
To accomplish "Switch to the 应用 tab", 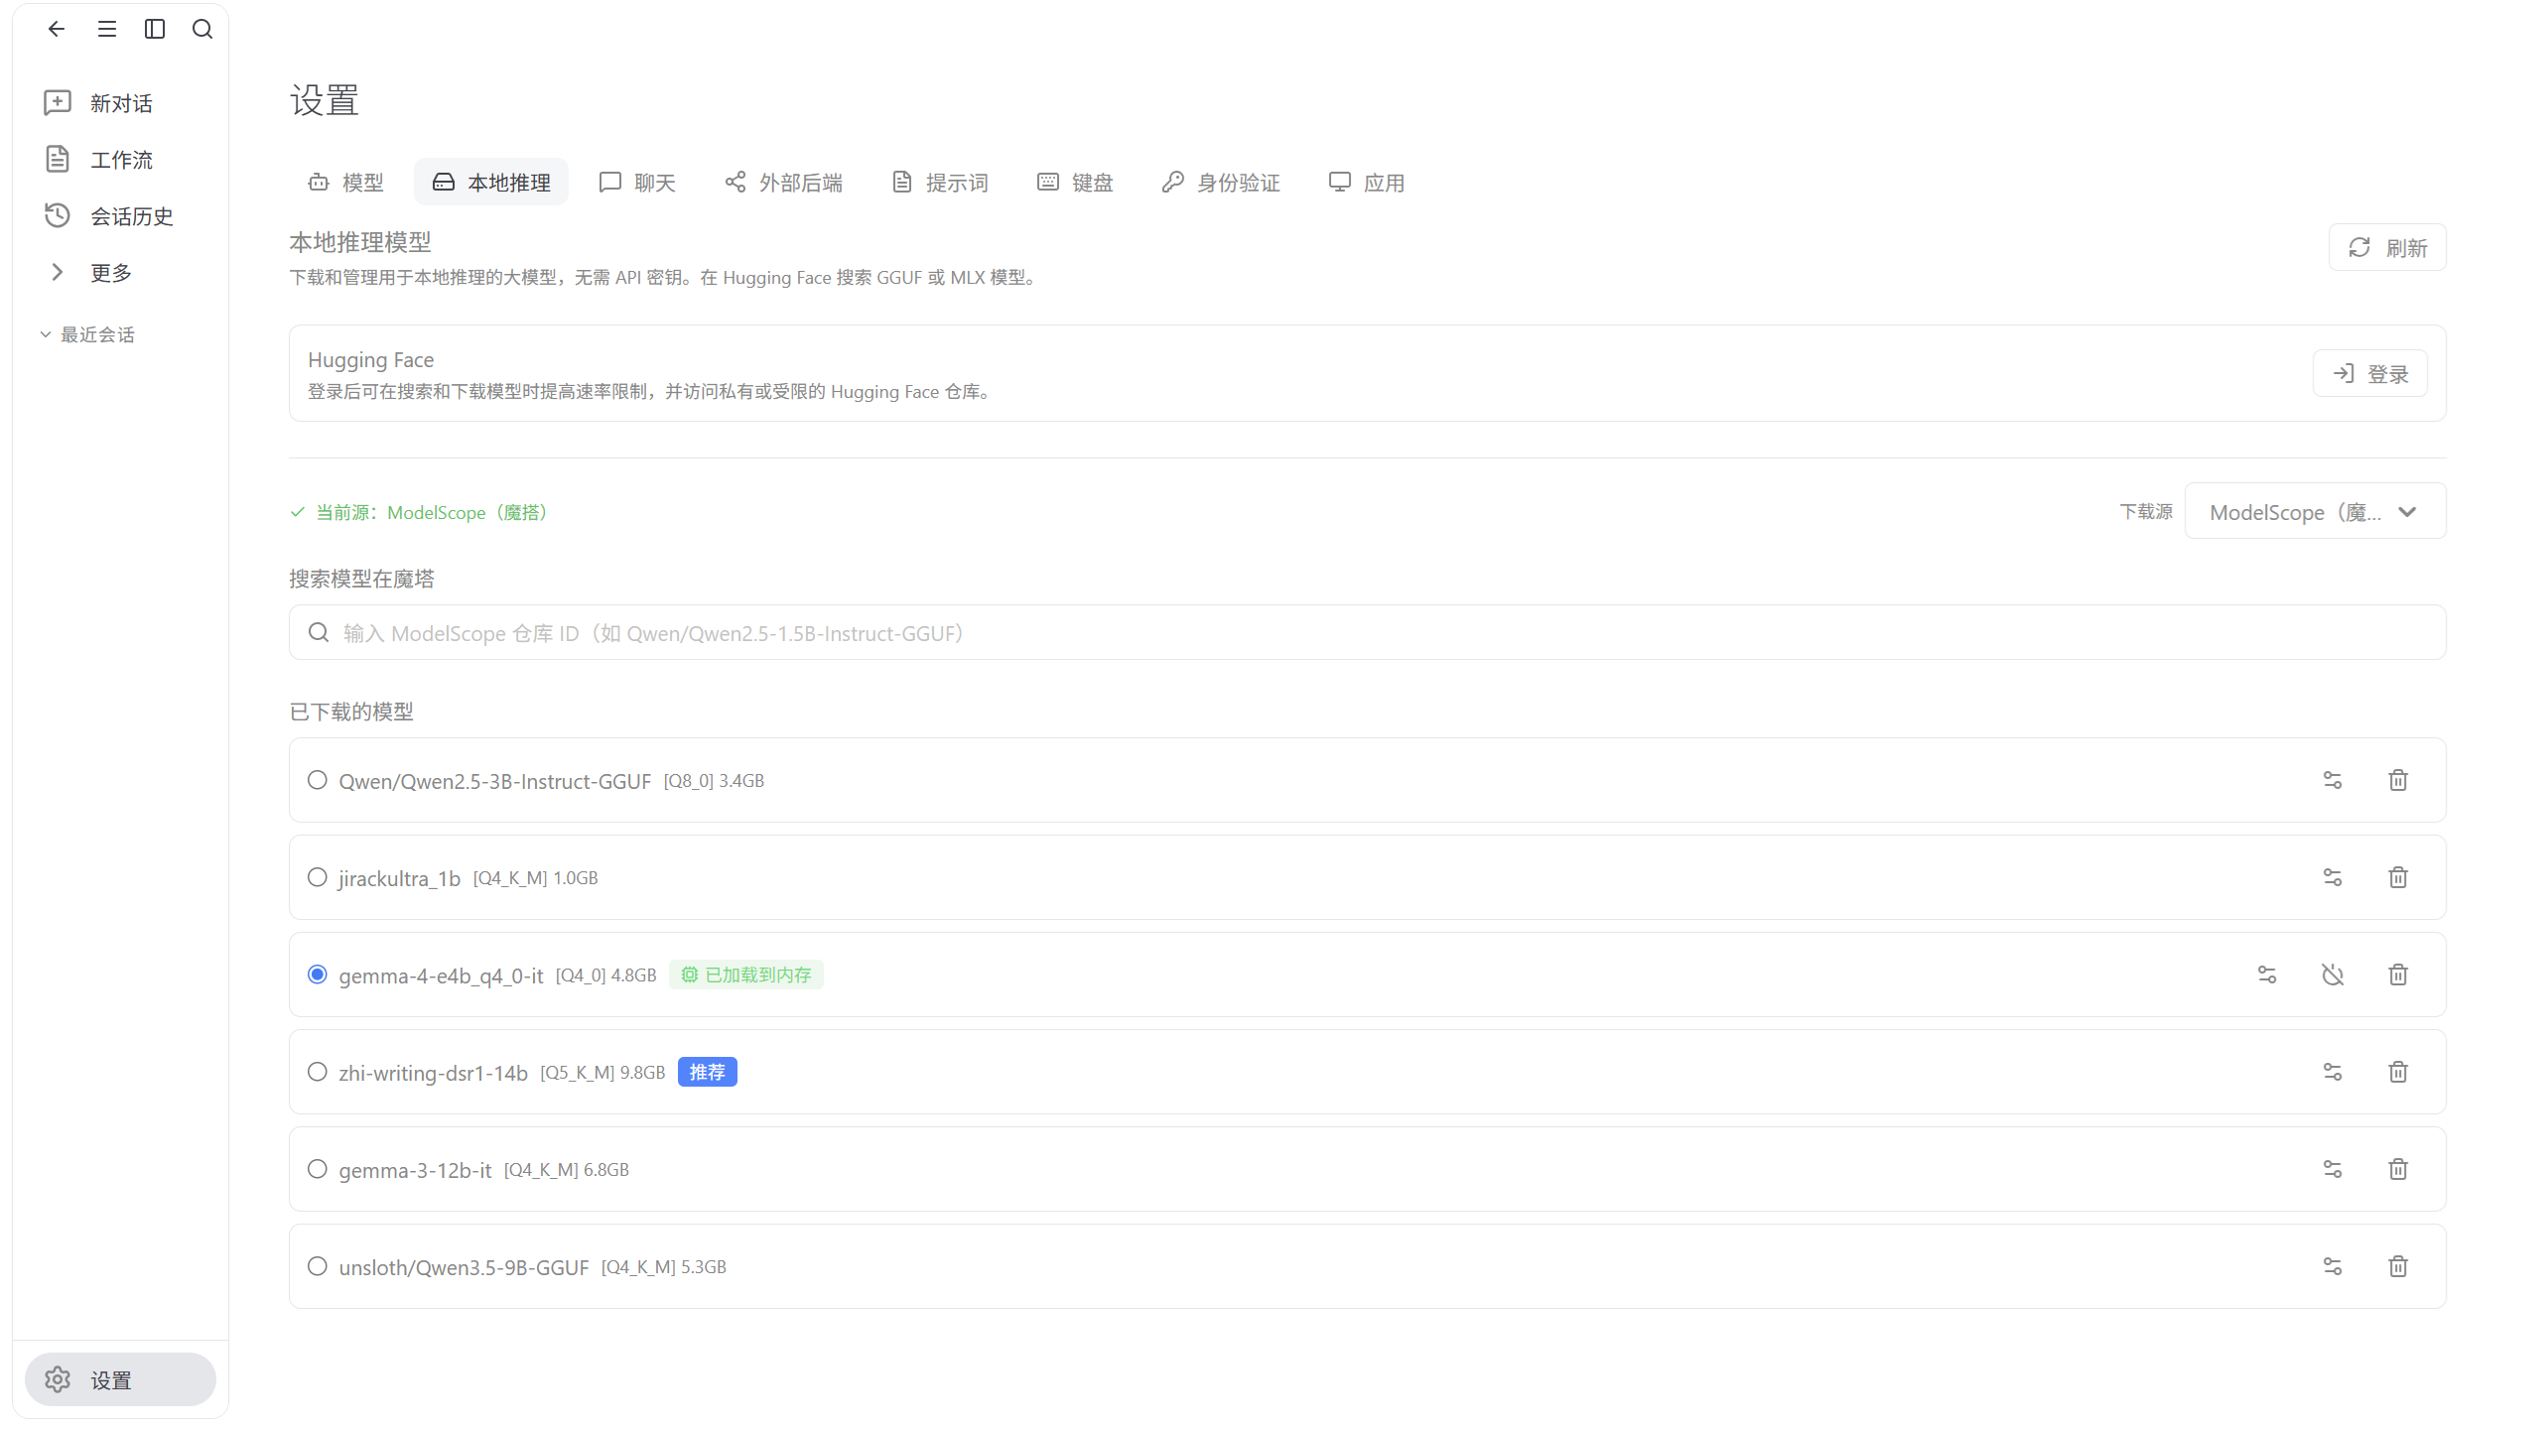I will 1367,183.
